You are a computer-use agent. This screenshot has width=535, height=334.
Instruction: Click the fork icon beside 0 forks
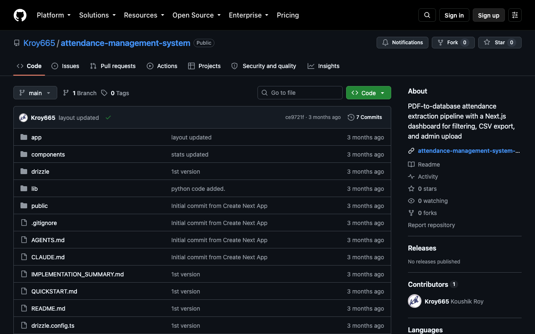click(x=411, y=213)
